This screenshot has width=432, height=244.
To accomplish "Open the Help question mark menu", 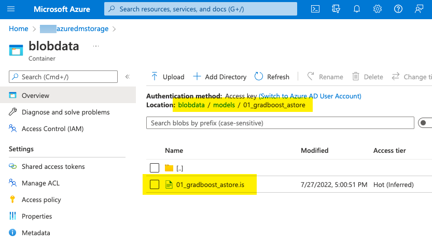I will pos(398,9).
